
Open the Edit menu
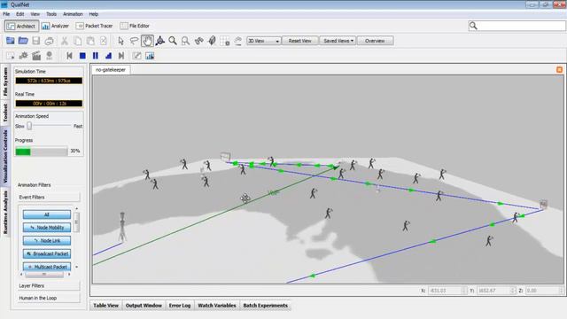(x=19, y=14)
